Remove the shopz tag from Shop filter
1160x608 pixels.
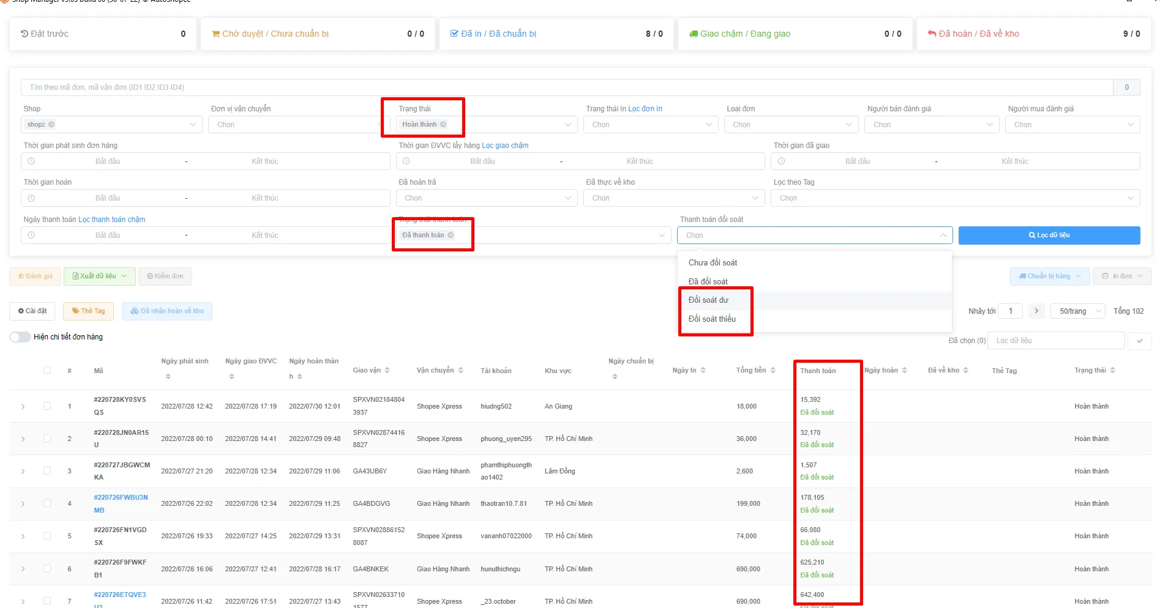pyautogui.click(x=51, y=124)
